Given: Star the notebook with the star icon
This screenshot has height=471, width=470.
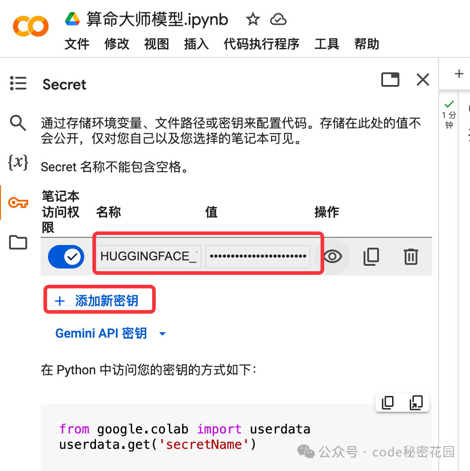Looking at the screenshot, I should click(x=253, y=19).
